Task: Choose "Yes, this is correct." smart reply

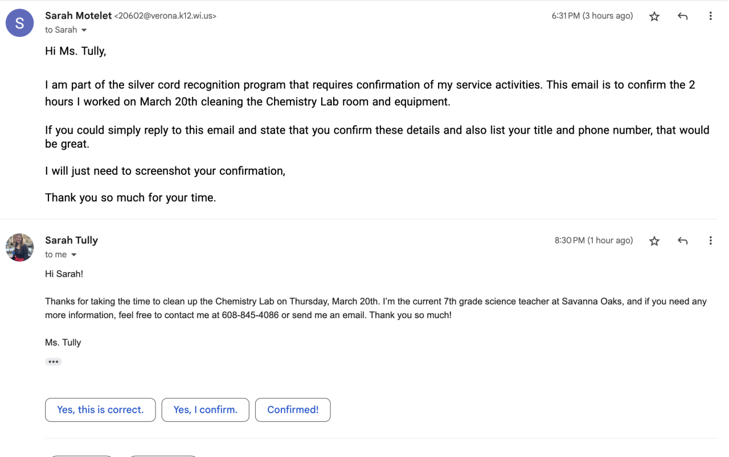Action: coord(100,410)
